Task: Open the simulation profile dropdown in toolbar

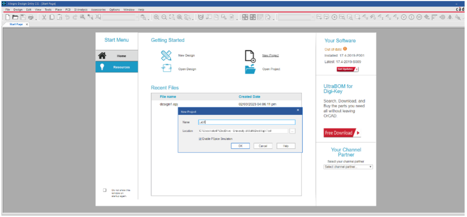Action: pyautogui.click(x=296, y=17)
